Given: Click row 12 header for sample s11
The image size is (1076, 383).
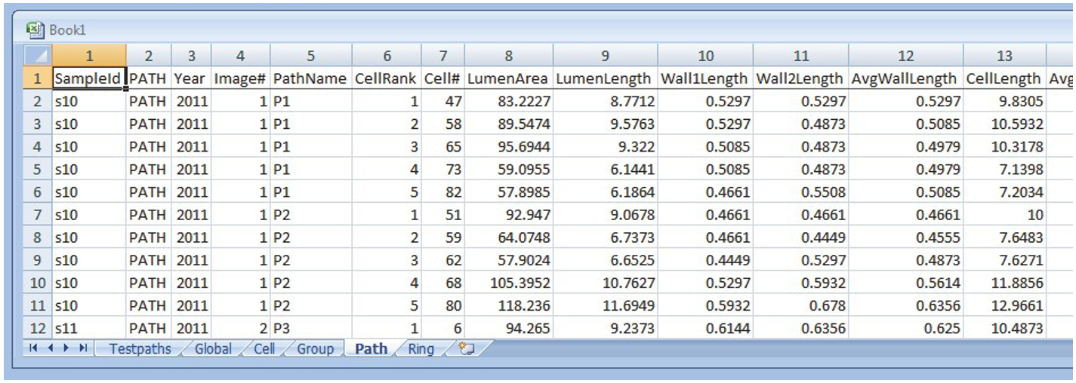Looking at the screenshot, I should (x=39, y=328).
